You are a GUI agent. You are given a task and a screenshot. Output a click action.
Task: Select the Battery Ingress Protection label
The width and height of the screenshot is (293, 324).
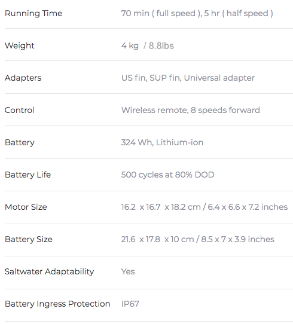(x=57, y=304)
